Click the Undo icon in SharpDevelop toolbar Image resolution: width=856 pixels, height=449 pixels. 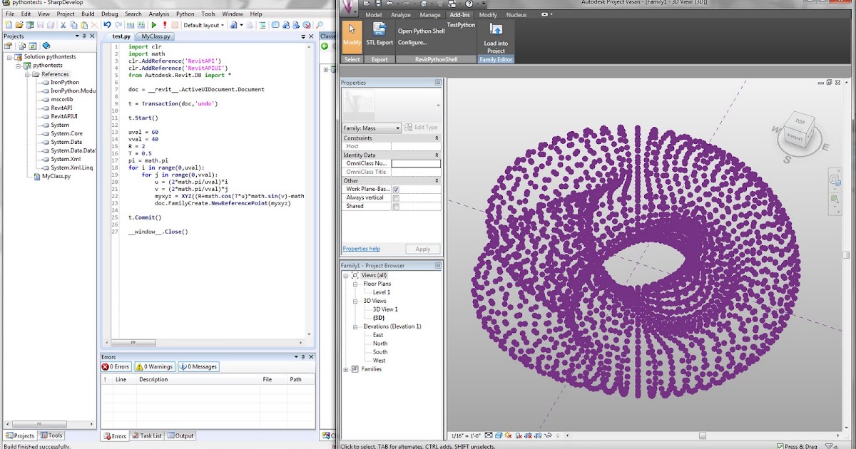(x=107, y=25)
